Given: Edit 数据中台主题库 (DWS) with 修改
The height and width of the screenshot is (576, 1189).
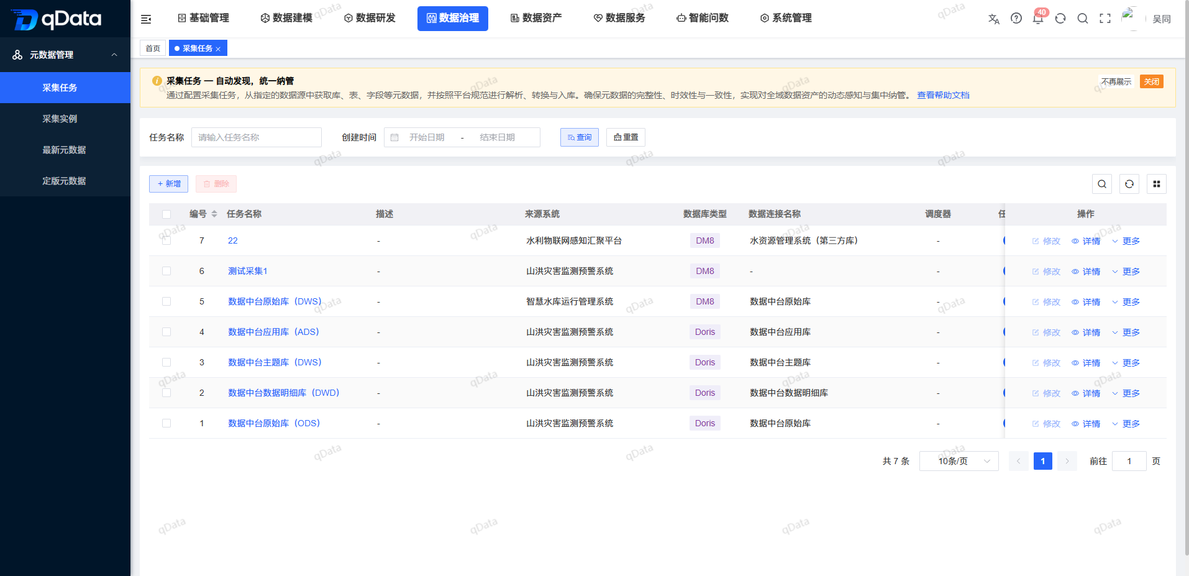Looking at the screenshot, I should click(x=1046, y=363).
